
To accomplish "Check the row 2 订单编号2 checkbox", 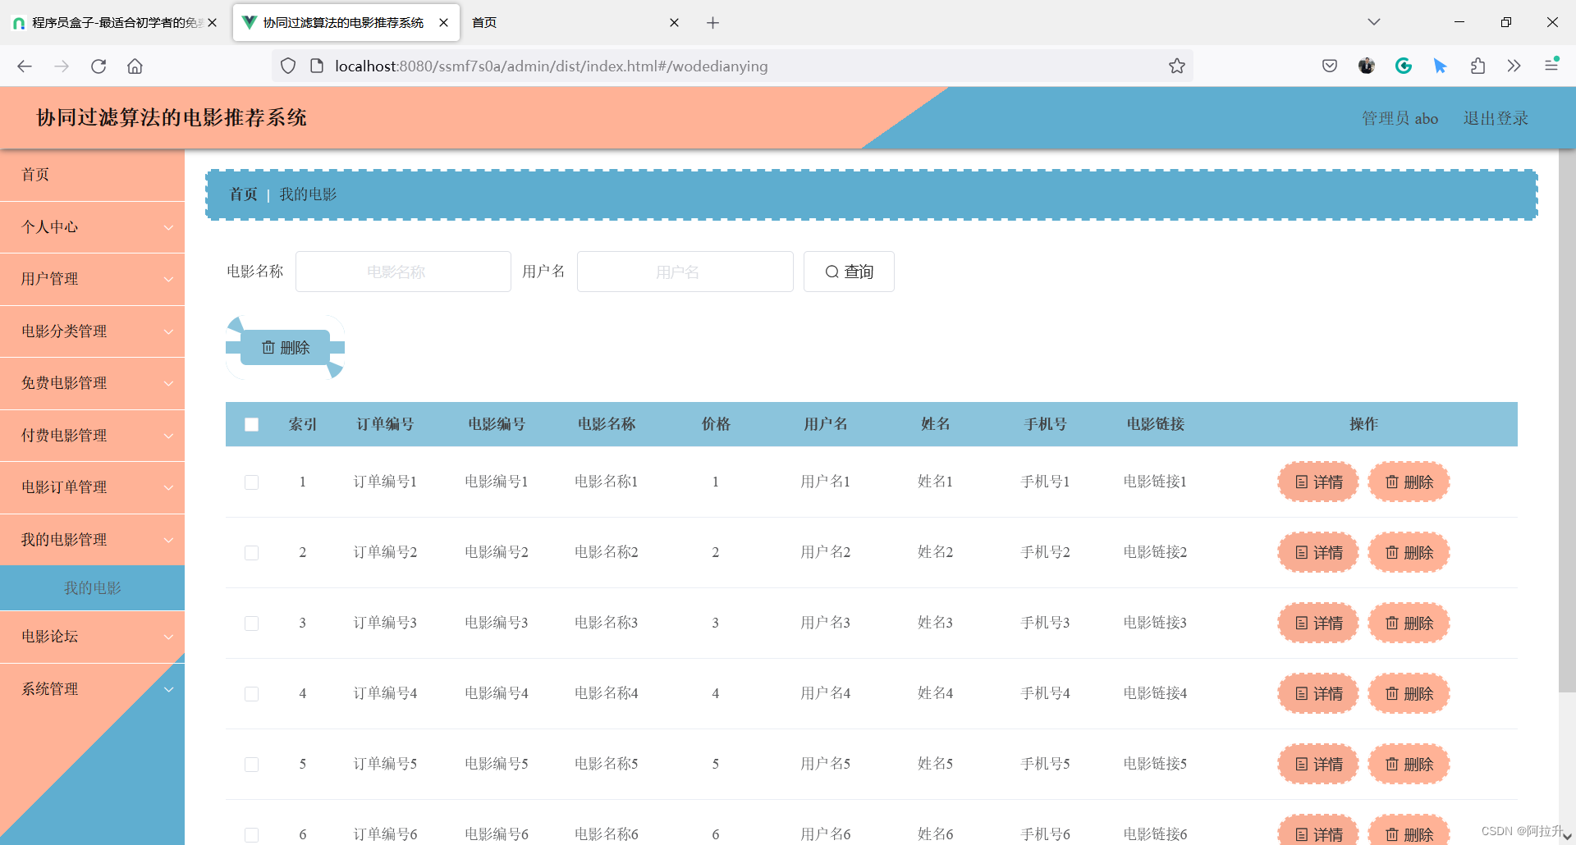I will tap(251, 553).
